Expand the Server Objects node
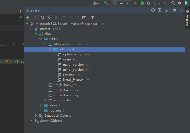190x133 pixels. click(x=31, y=121)
